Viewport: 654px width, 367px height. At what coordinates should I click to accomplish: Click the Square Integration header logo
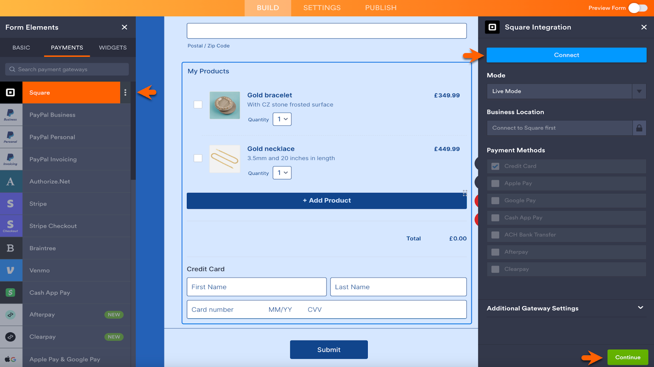pos(492,27)
